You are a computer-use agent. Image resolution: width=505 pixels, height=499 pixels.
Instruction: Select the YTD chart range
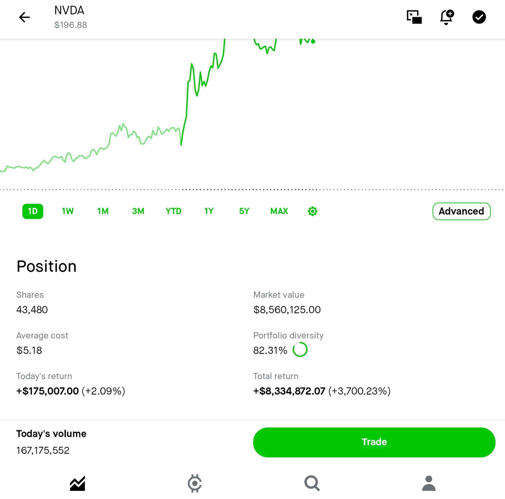tap(173, 211)
